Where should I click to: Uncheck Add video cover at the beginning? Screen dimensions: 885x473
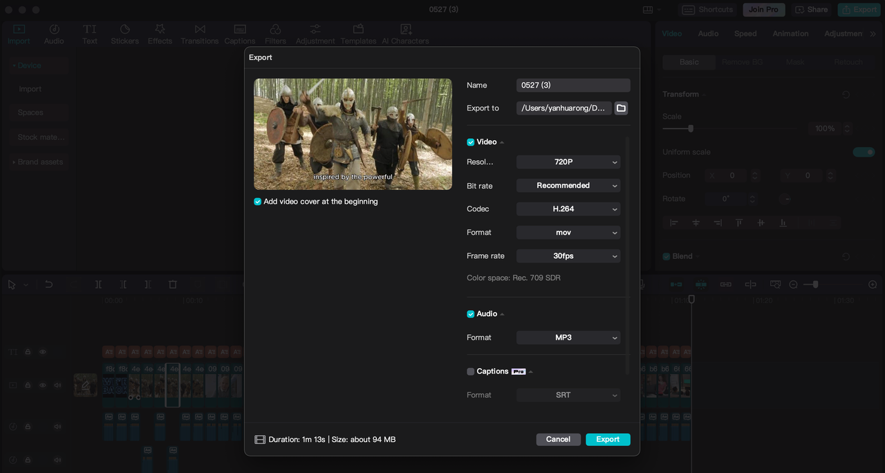click(x=258, y=202)
